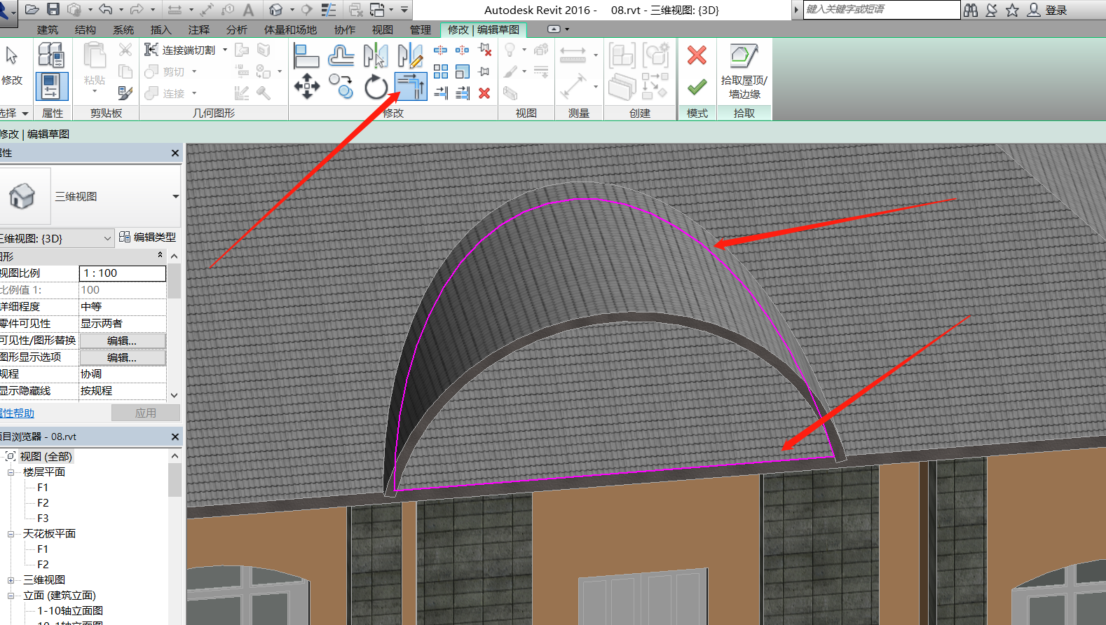
Task: Select the Offset tool
Action: [x=341, y=55]
